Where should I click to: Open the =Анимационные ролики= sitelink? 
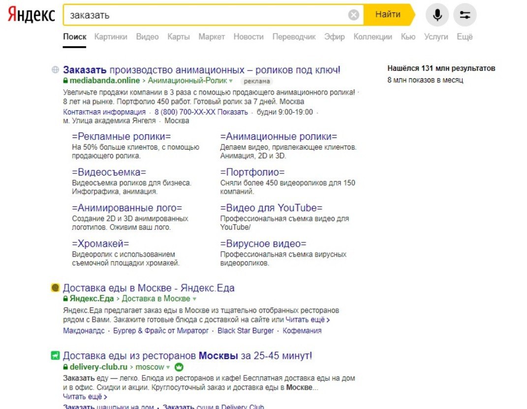279,136
